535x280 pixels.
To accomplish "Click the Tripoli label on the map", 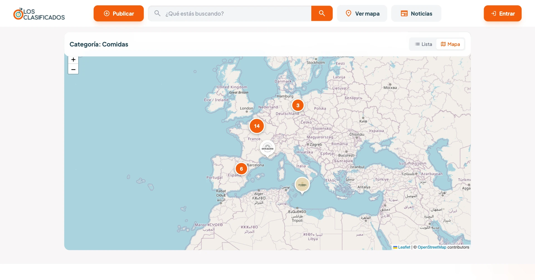I will [x=297, y=220].
